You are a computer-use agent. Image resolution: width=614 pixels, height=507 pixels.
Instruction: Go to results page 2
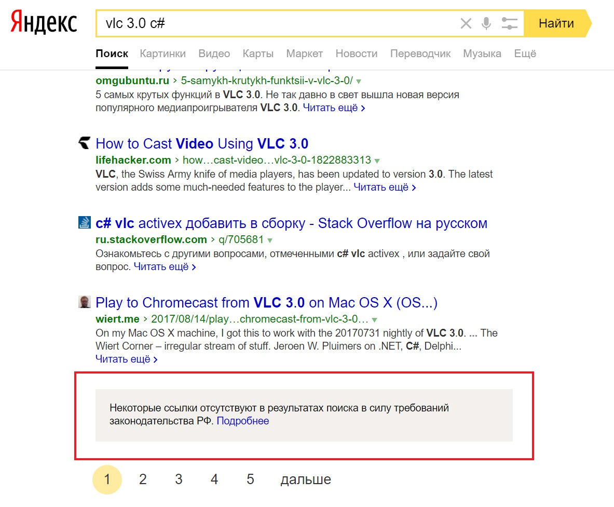pos(143,479)
